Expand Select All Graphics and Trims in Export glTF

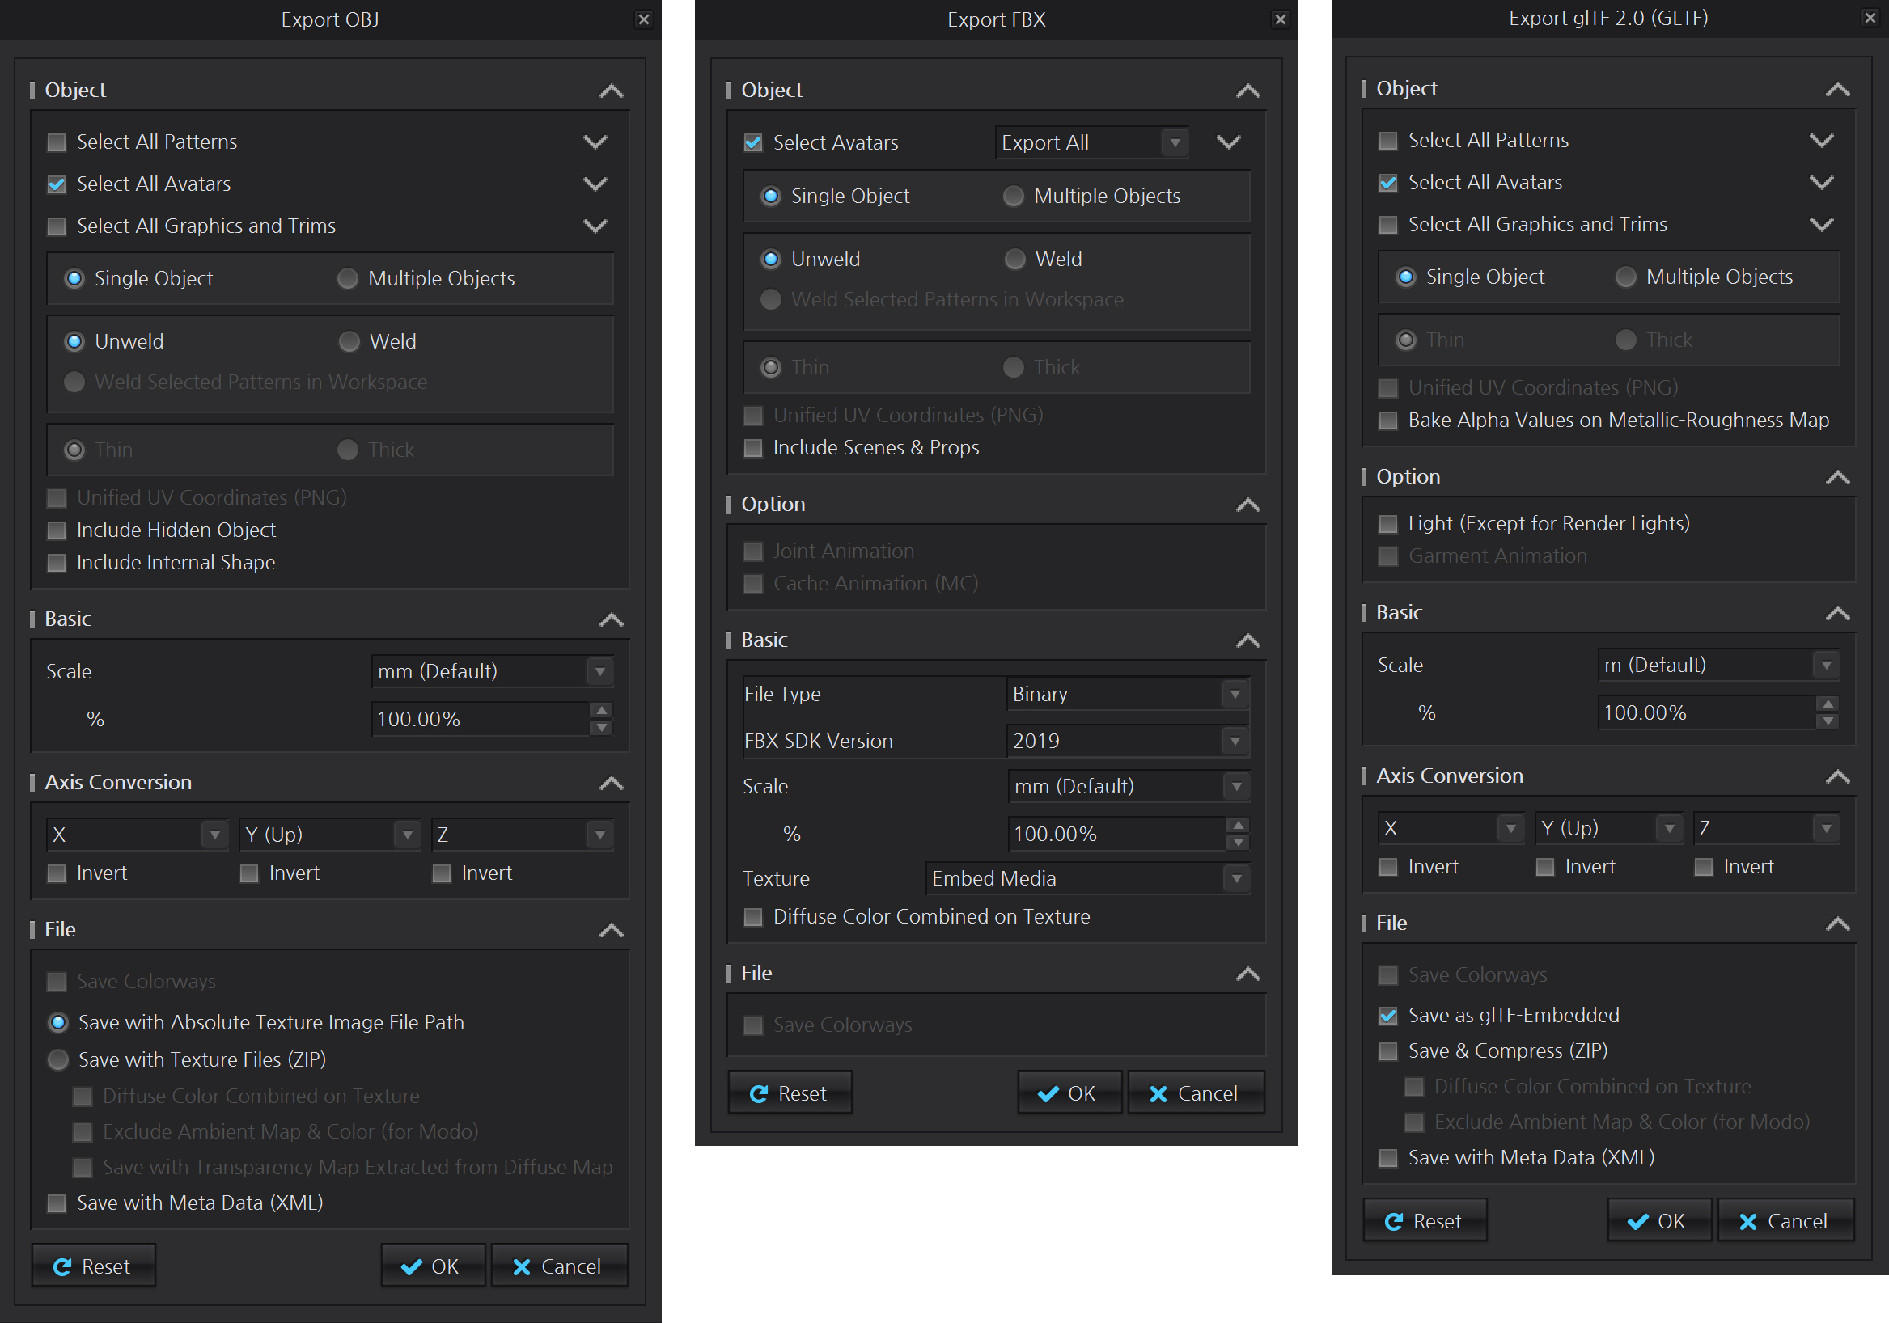tap(1823, 225)
